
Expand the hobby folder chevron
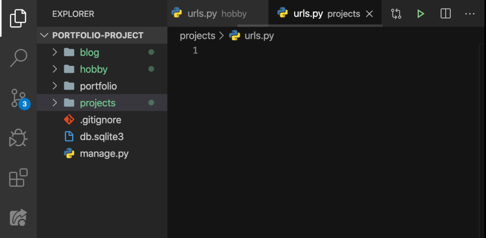[x=55, y=69]
